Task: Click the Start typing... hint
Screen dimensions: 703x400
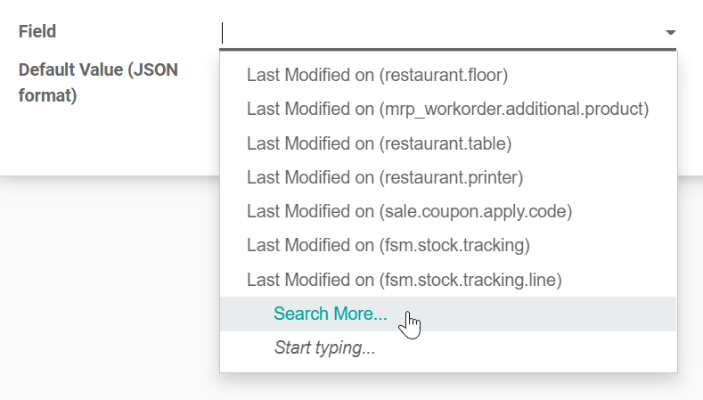Action: [x=324, y=348]
